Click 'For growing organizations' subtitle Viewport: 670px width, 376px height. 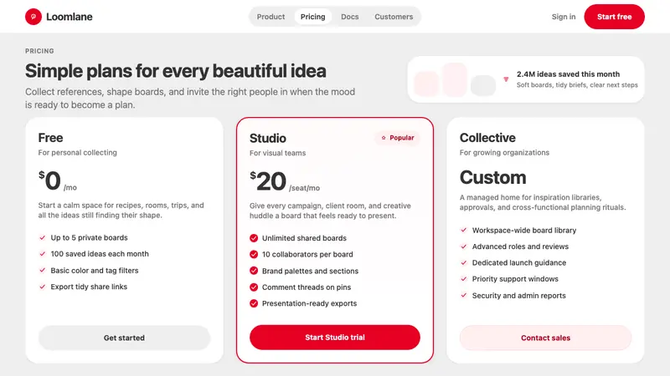pyautogui.click(x=505, y=152)
